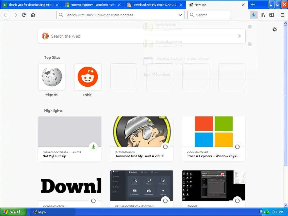
Task: Open the home page icon
Action: [x=33, y=15]
